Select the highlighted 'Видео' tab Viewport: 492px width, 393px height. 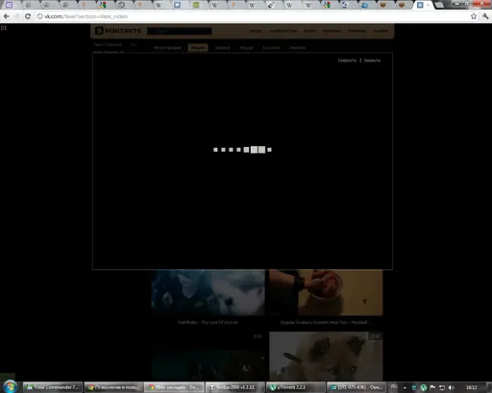pyautogui.click(x=198, y=48)
